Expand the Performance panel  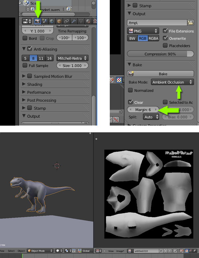click(x=24, y=92)
